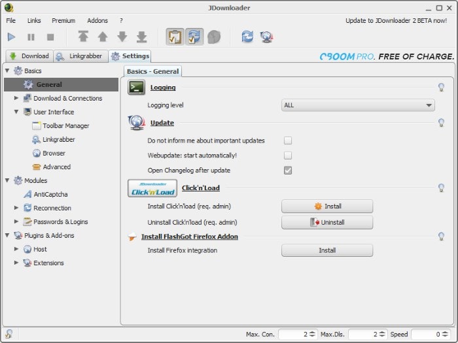
Task: Click the greyed-out globe toolbar icon
Action: [214, 37]
